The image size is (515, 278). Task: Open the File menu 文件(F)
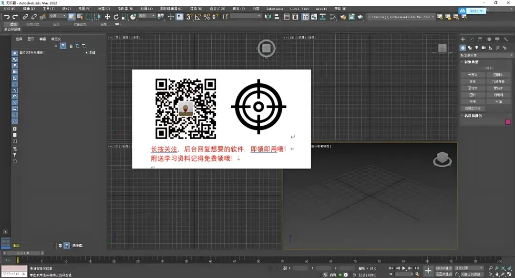pos(9,9)
